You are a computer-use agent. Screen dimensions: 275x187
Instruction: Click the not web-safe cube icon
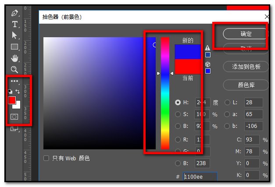(x=207, y=64)
